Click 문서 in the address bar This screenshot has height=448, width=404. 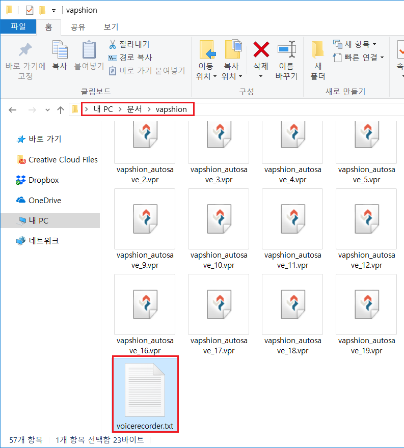click(x=134, y=109)
